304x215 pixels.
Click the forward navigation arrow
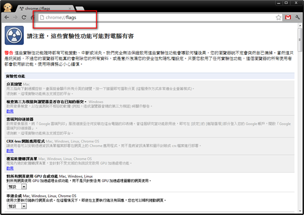click(15, 17)
